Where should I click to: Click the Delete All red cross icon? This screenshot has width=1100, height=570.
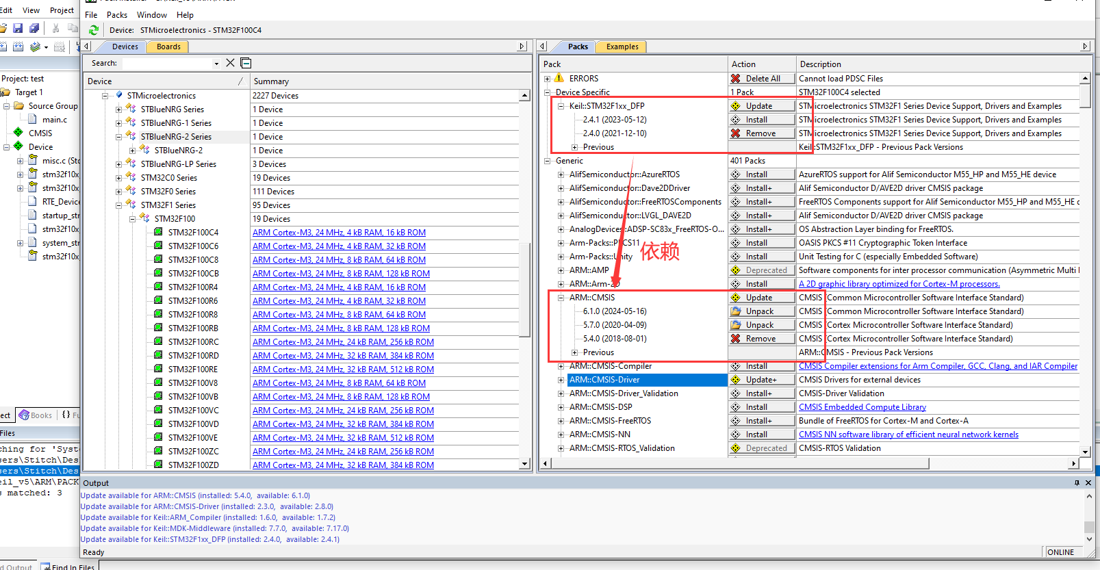[x=736, y=79]
